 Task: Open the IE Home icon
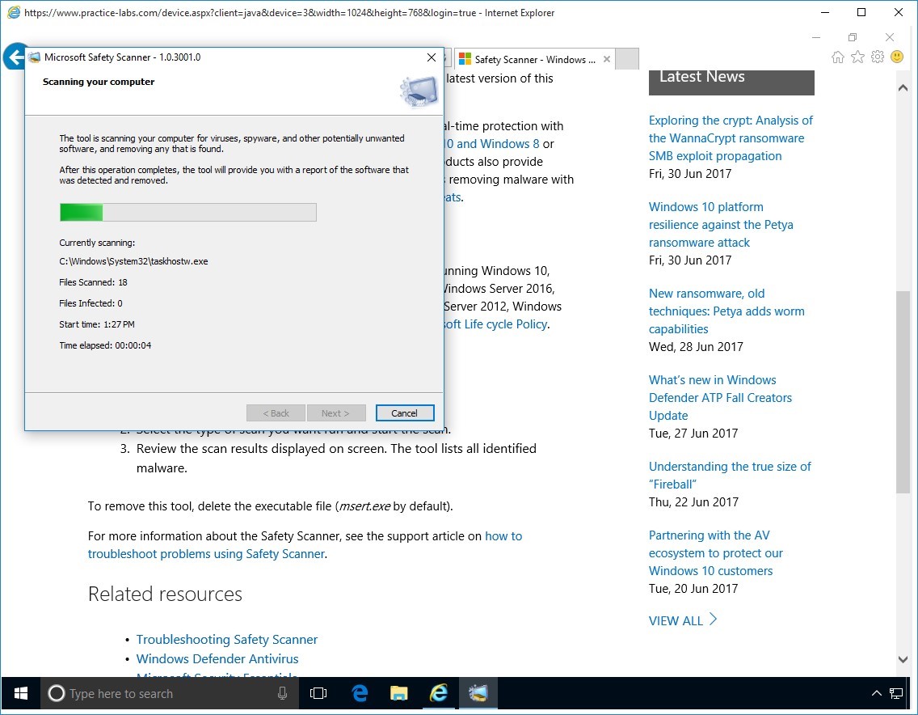[x=838, y=57]
